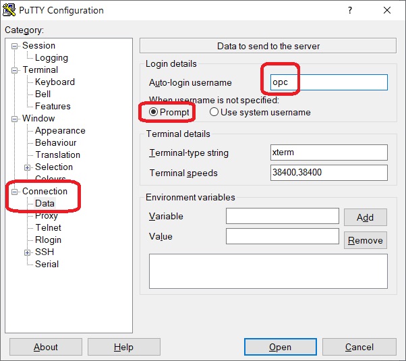Open the Appearance category
The width and height of the screenshot is (406, 361).
60,131
